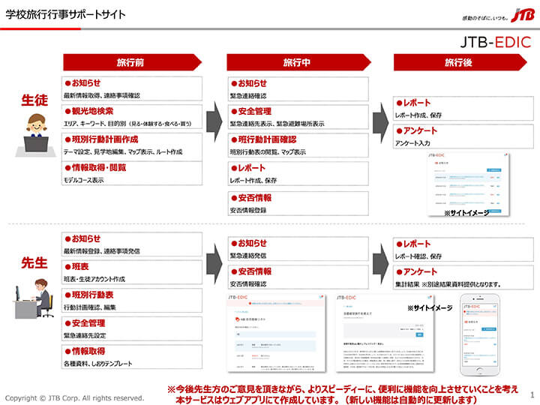Select the teacher at desk illustration
Viewport: 540px width, 405px height.
pos(34,298)
